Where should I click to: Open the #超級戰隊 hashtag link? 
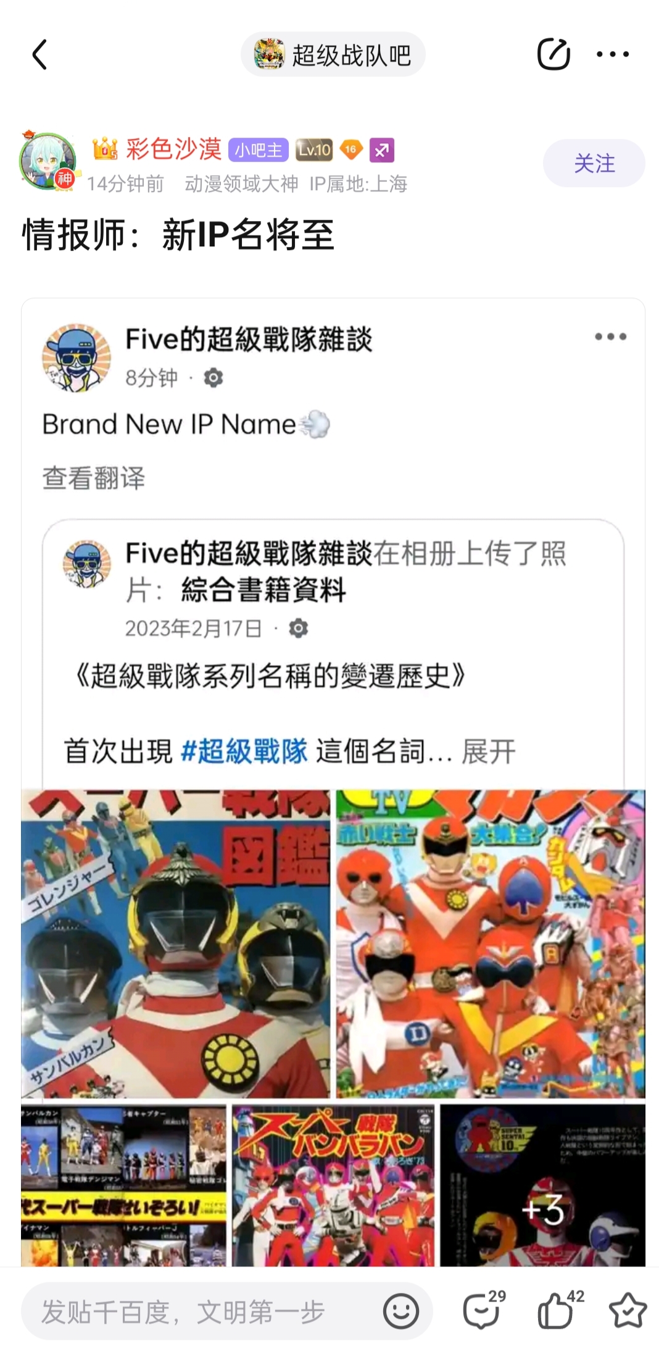point(244,752)
